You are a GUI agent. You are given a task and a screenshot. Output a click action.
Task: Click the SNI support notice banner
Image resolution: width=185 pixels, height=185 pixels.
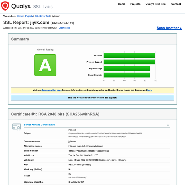[x=92, y=98]
